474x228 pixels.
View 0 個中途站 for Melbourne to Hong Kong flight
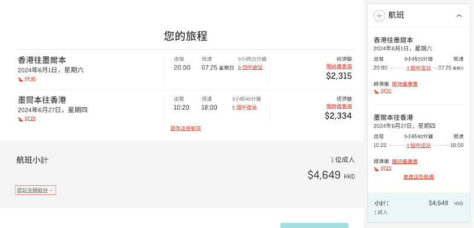click(x=244, y=108)
